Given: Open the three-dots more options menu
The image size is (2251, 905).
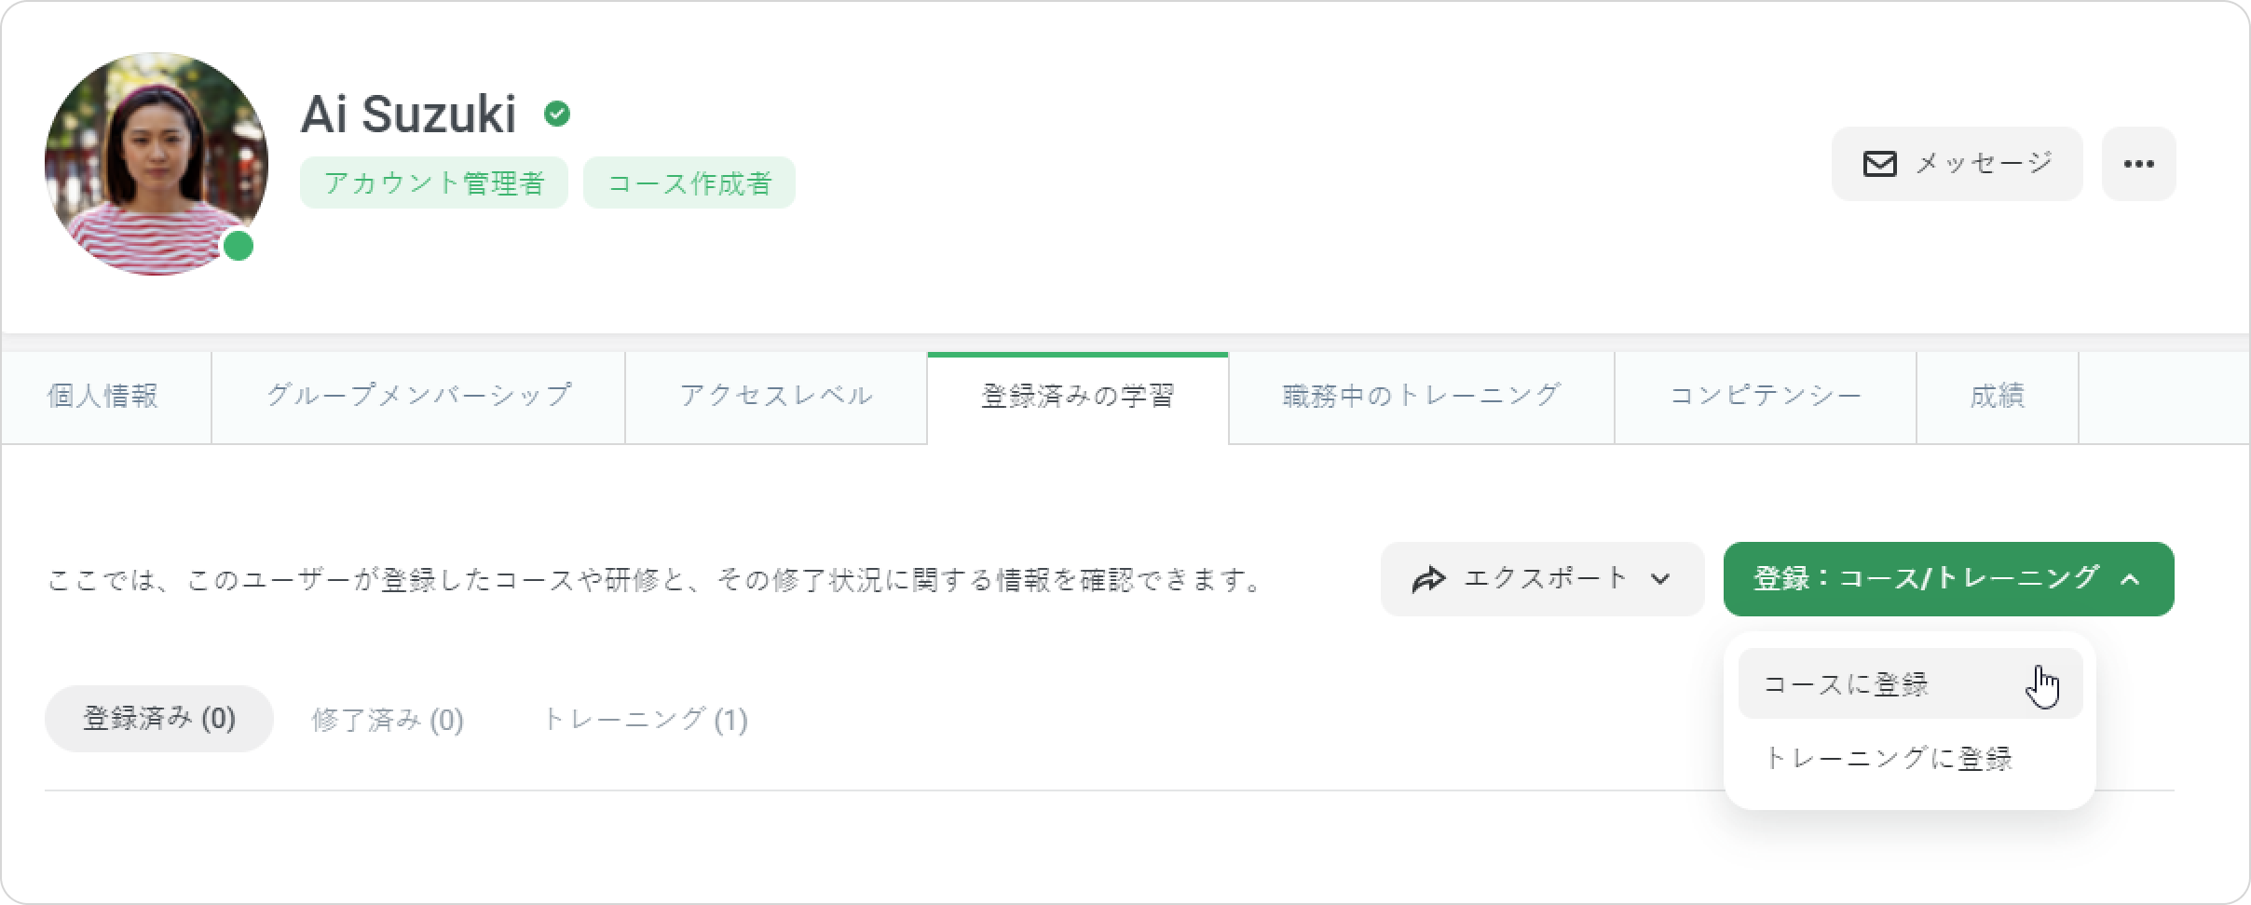Looking at the screenshot, I should pyautogui.click(x=2138, y=164).
